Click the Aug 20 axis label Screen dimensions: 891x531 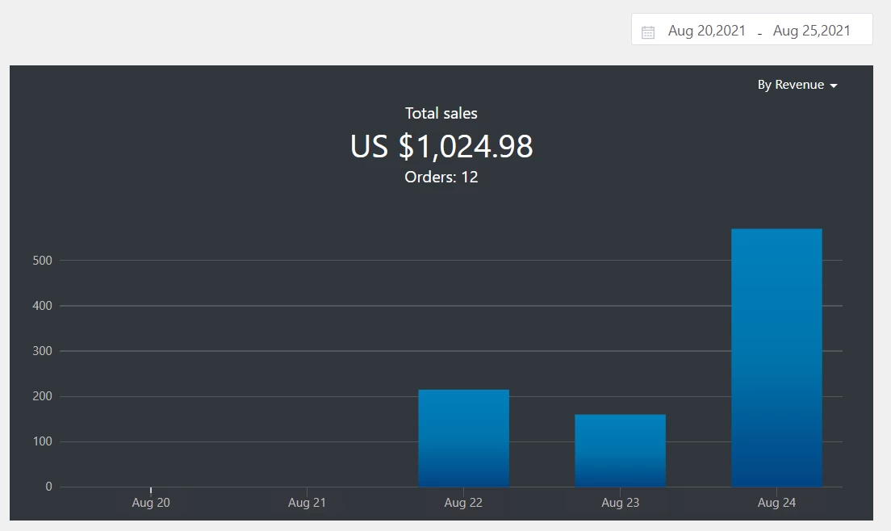151,502
